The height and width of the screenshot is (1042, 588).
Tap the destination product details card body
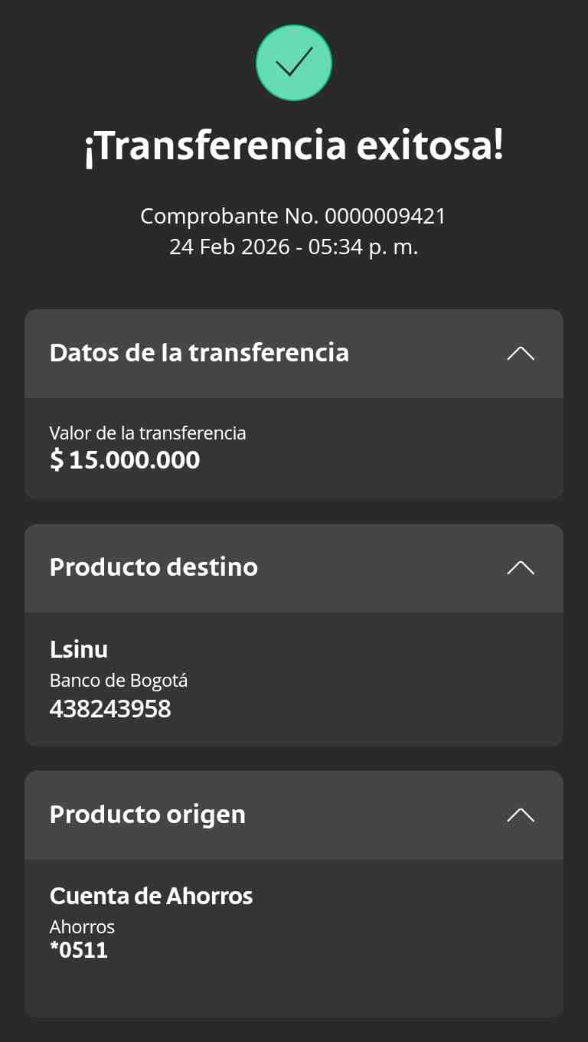tap(294, 679)
